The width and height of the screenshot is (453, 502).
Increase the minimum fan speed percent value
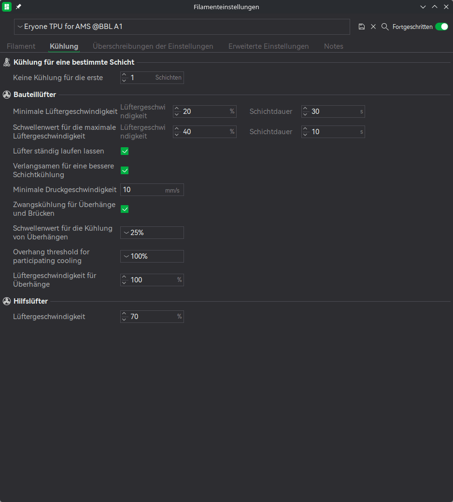click(177, 109)
